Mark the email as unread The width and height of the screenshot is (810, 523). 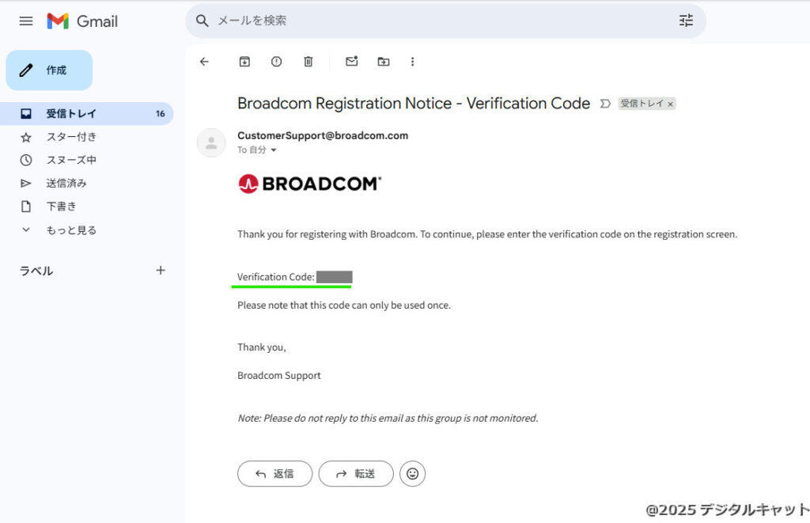(x=352, y=62)
